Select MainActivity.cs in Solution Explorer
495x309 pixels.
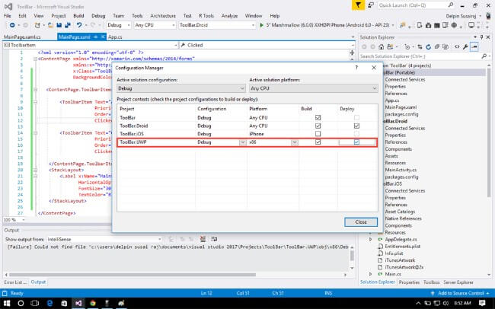coord(401,170)
